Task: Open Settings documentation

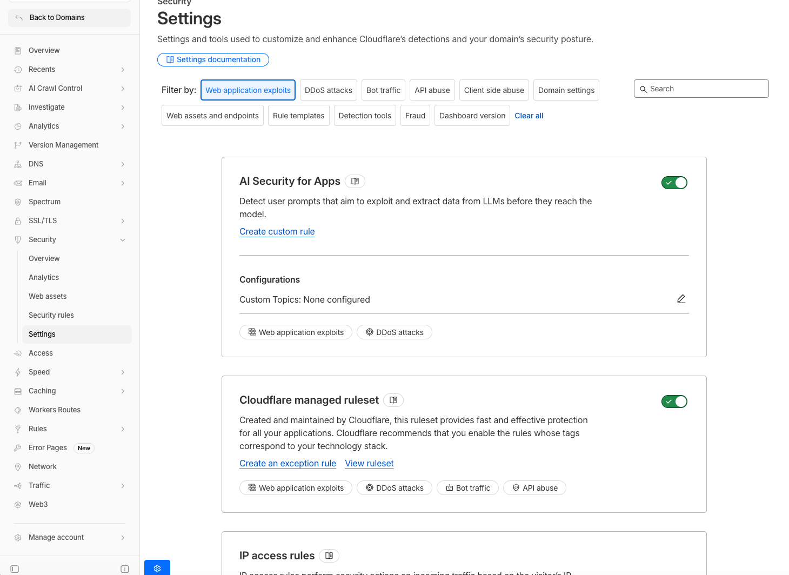Action: 213,59
